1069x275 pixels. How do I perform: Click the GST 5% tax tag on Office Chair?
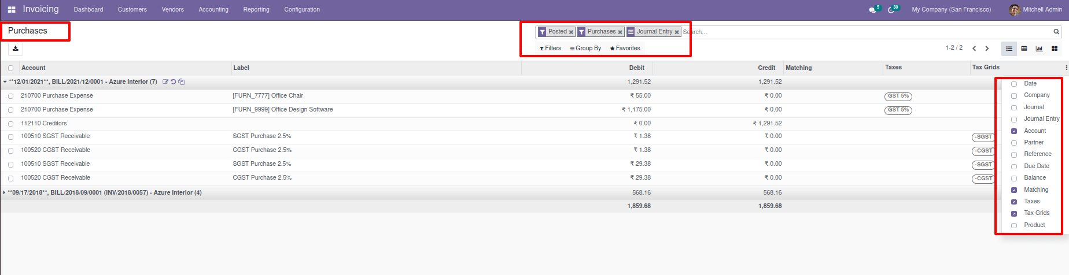point(898,96)
